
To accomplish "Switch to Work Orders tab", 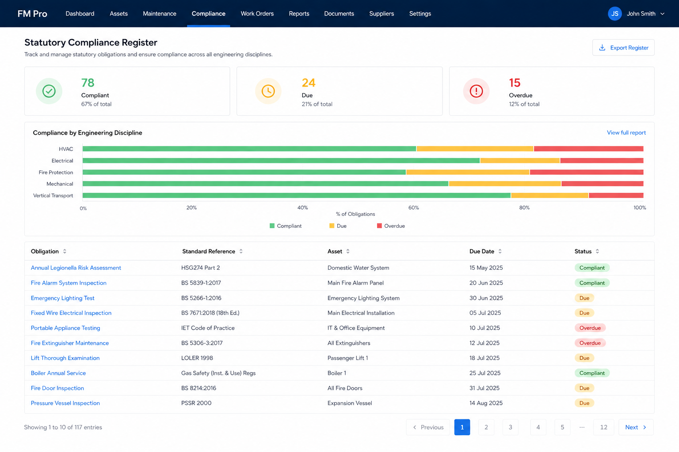I will 257,14.
